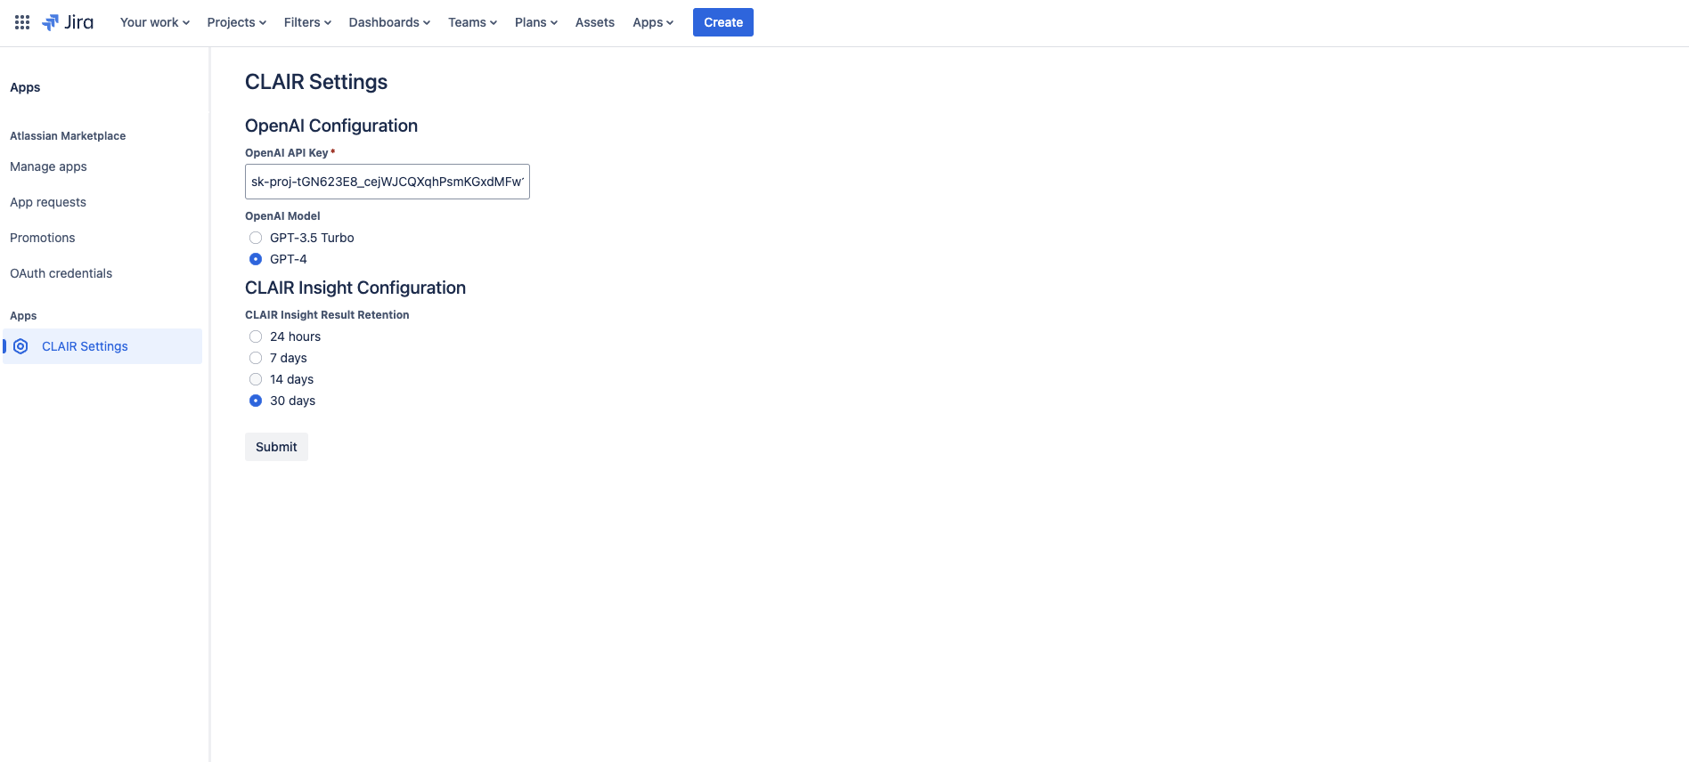Open CLAIR Settings sidebar item
The image size is (1689, 762).
pyautogui.click(x=102, y=346)
